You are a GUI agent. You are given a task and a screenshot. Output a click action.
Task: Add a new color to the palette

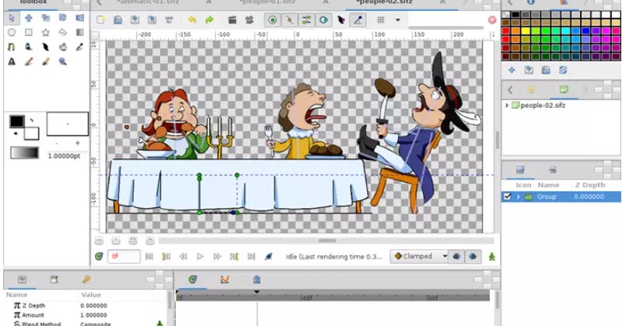pyautogui.click(x=512, y=70)
